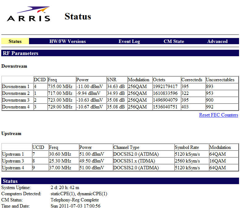Select the DOCSIS1.x (TDMA) channel type cell
This screenshot has height=211, width=248.
pyautogui.click(x=134, y=161)
